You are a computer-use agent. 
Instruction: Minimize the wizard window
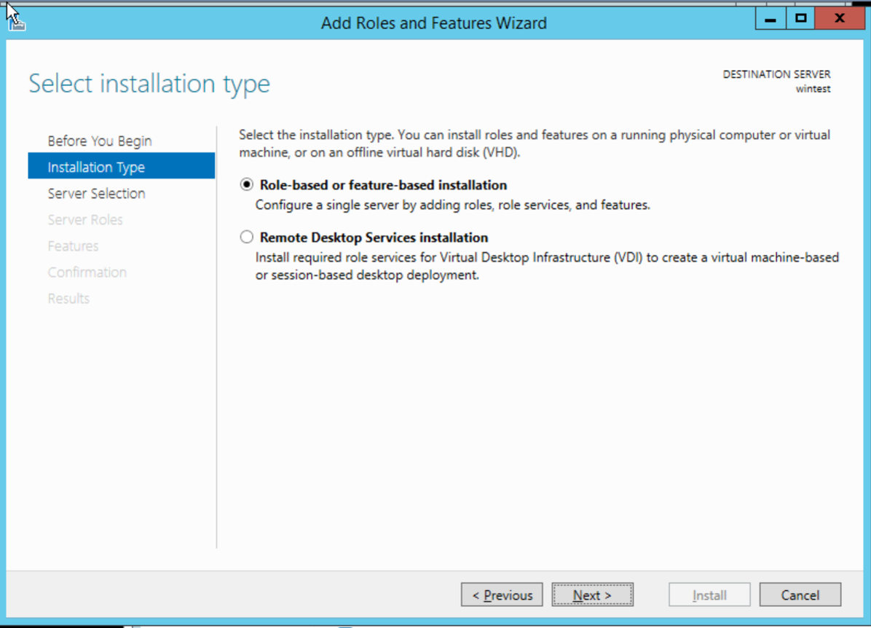pos(770,18)
